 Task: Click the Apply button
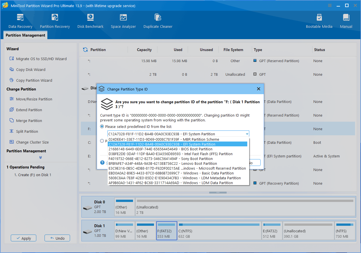click(x=24, y=238)
